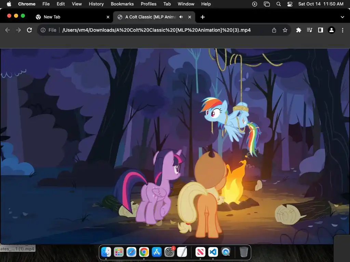Mute the tab's audio speaker icon

[181, 17]
